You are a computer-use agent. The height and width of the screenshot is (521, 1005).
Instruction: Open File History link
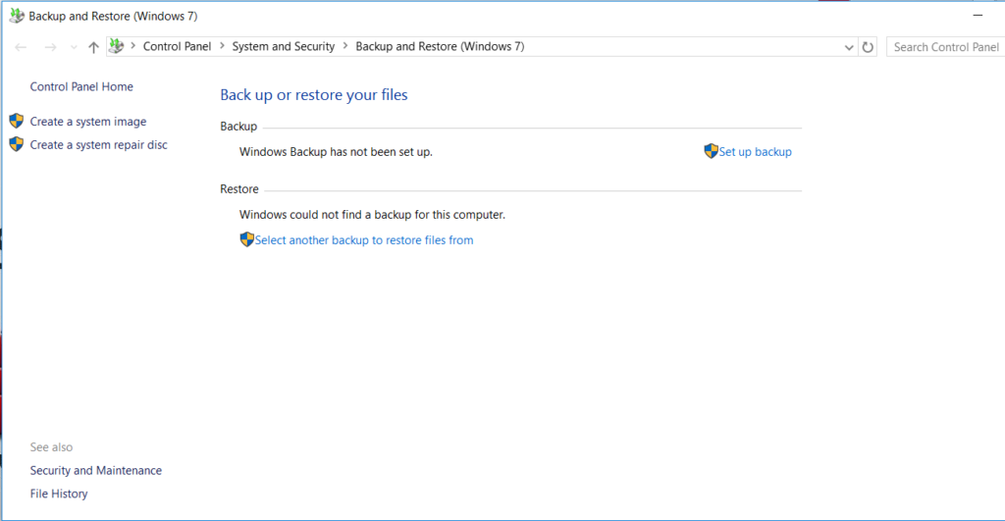[59, 495]
